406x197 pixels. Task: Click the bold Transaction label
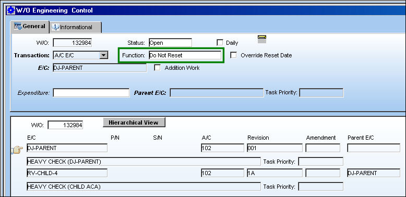32,55
